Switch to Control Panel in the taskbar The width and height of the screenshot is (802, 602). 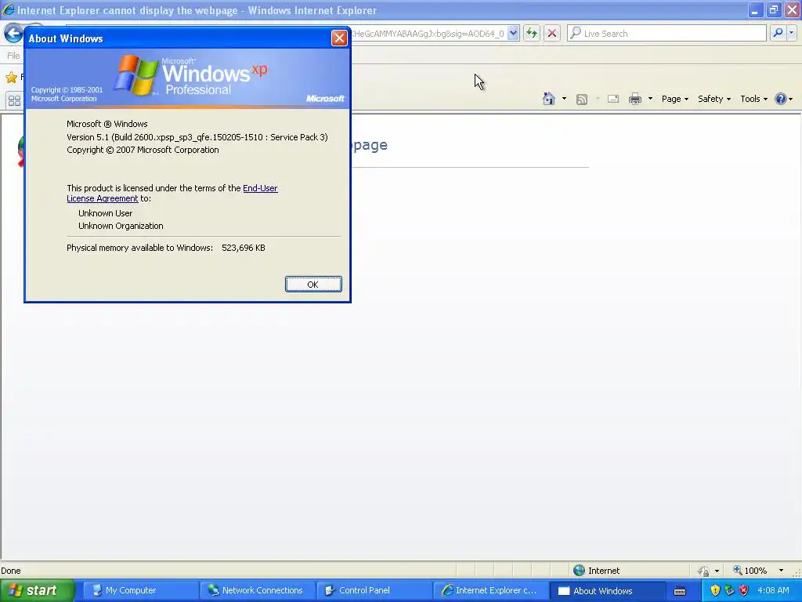[x=374, y=591]
